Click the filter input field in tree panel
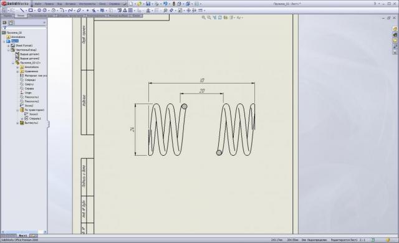This screenshot has width=399, height=243. point(24,27)
